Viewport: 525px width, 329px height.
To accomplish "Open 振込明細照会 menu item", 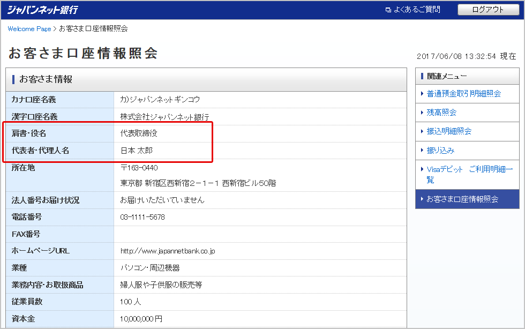I will click(x=449, y=131).
